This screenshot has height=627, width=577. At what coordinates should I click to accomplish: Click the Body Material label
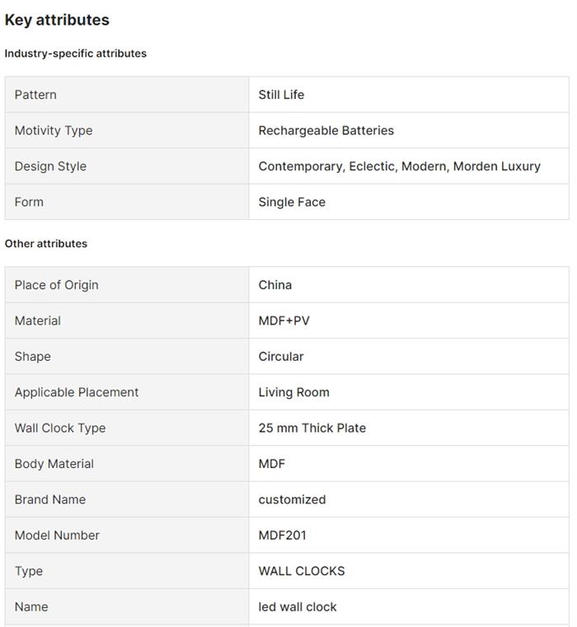tap(54, 464)
